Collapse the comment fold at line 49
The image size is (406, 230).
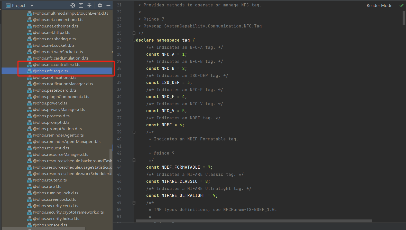click(134, 203)
